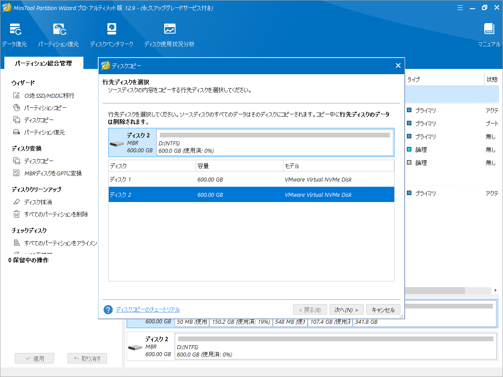
Task: Open the マニュアル book icon
Action: click(489, 29)
